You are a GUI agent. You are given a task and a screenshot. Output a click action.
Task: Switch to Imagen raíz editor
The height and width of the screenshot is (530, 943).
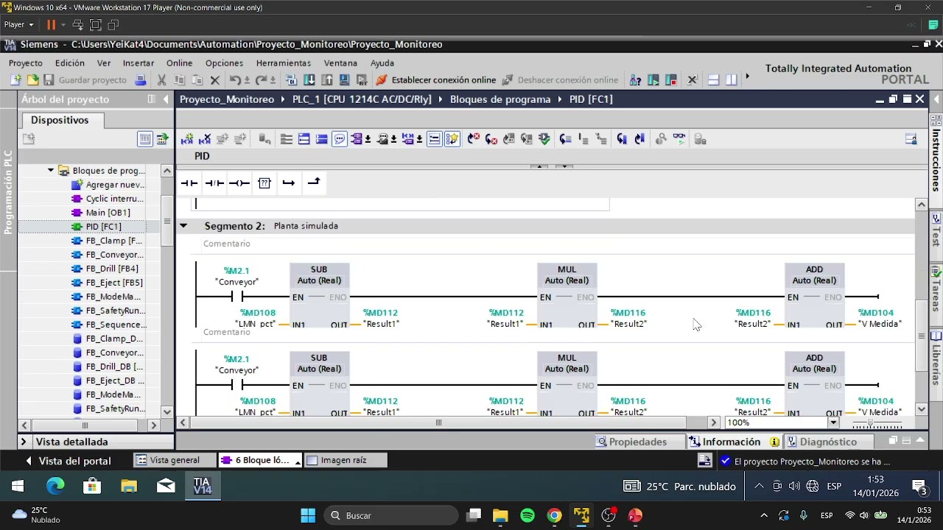point(345,460)
